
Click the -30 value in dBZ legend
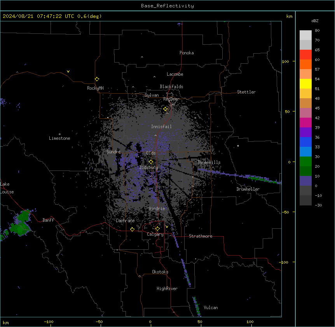coord(318,205)
